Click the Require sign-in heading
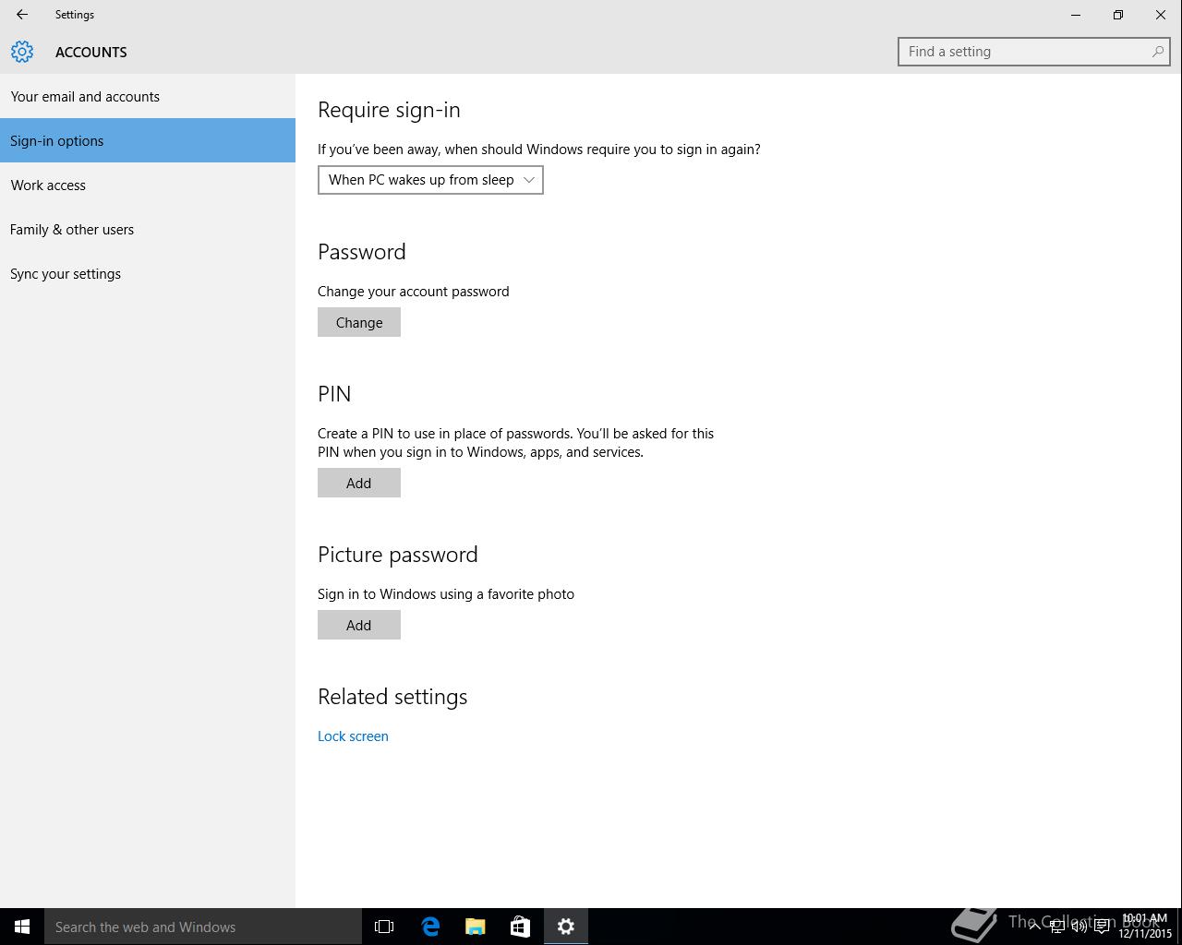The height and width of the screenshot is (945, 1182). [389, 110]
